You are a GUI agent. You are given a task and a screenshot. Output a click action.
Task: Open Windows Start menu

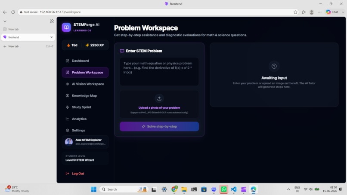(x=93, y=189)
